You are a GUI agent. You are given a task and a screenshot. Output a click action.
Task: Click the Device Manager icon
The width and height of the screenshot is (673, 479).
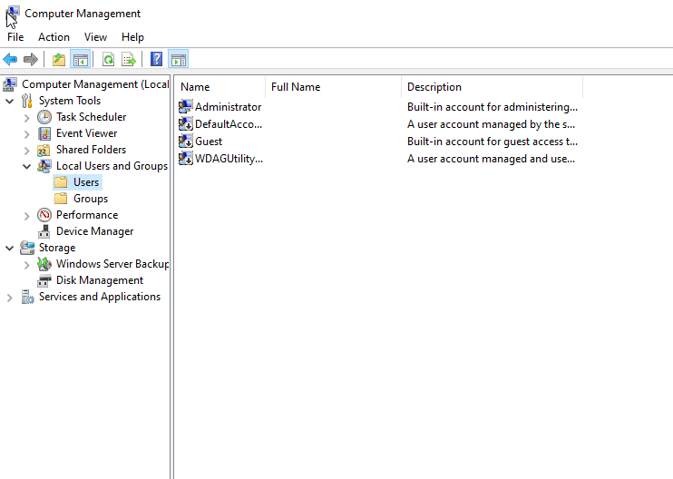pyautogui.click(x=44, y=231)
